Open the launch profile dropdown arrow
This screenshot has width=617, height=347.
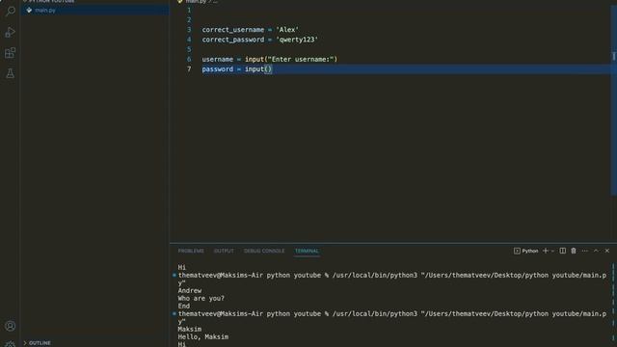pyautogui.click(x=552, y=251)
